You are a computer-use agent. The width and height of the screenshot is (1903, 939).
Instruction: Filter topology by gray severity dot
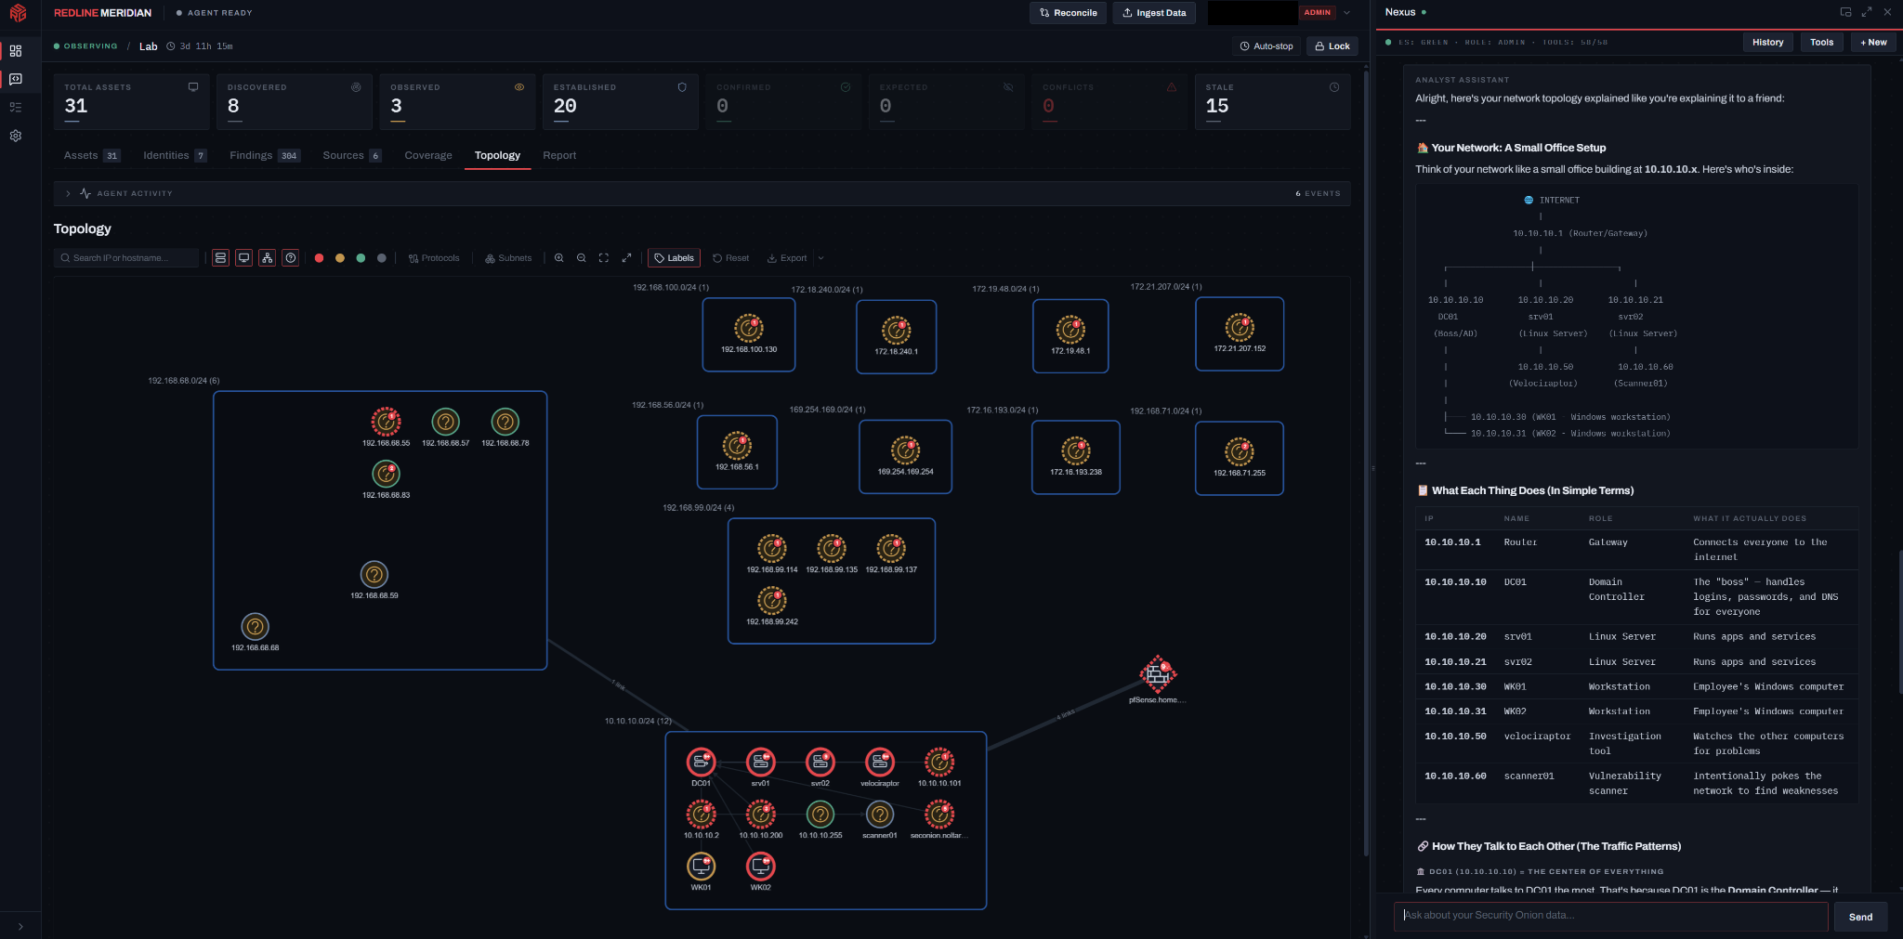click(x=382, y=258)
